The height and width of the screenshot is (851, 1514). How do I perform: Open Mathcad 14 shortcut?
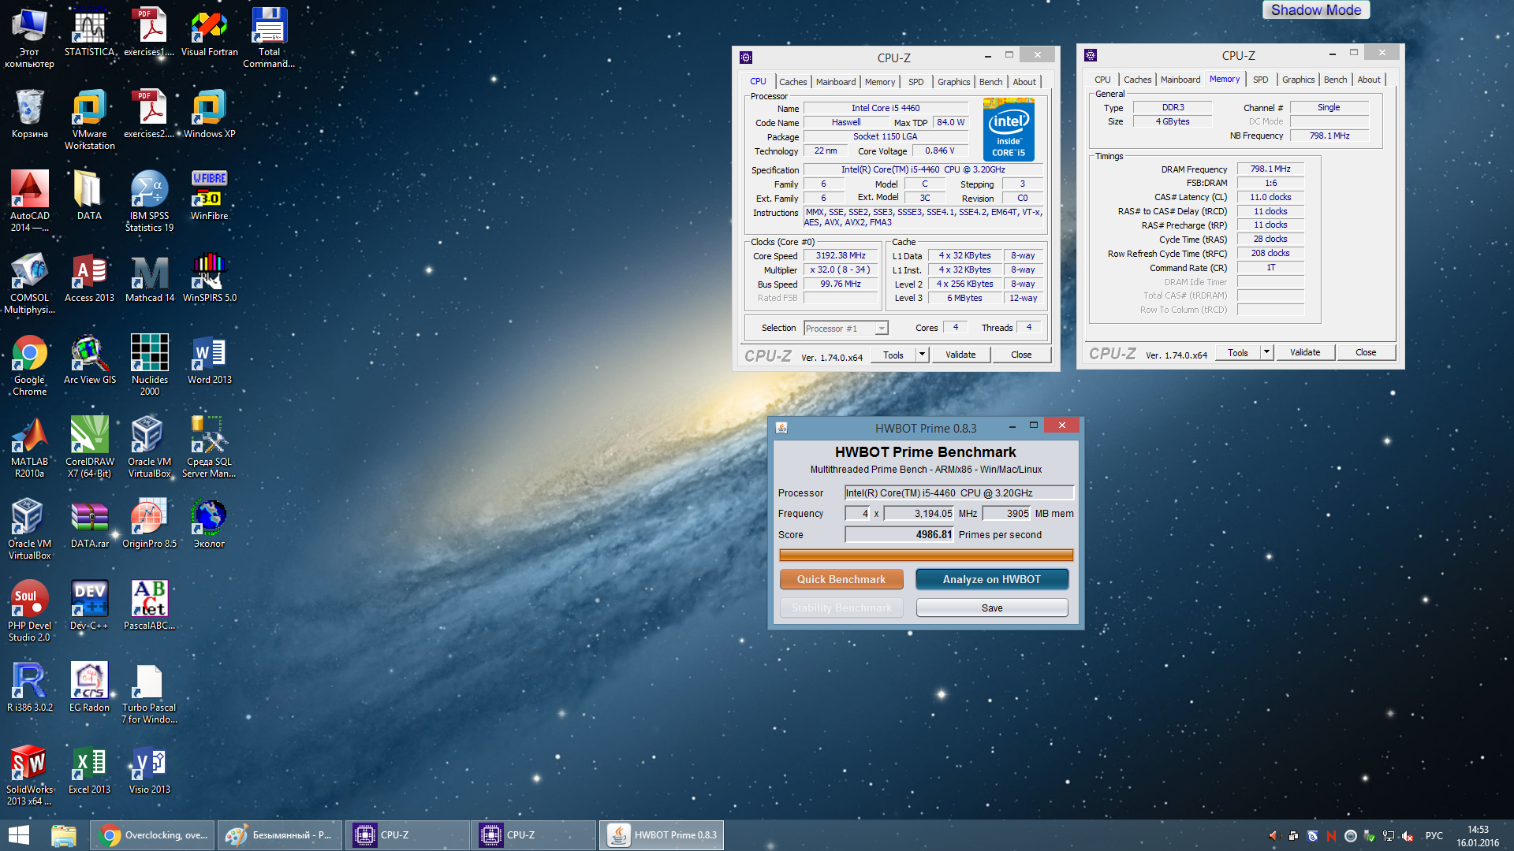pyautogui.click(x=149, y=277)
